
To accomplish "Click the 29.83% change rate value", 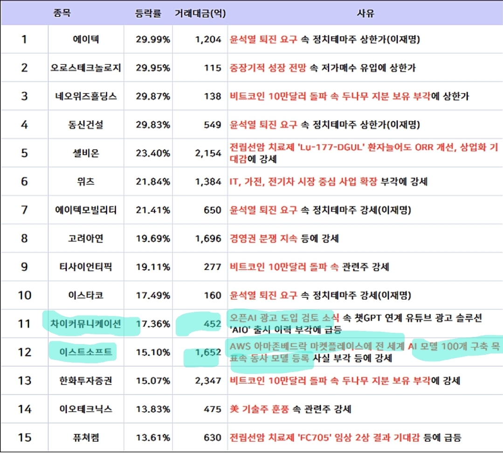I will click(153, 125).
